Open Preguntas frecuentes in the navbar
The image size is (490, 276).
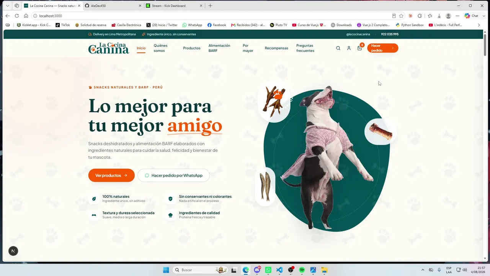(305, 48)
